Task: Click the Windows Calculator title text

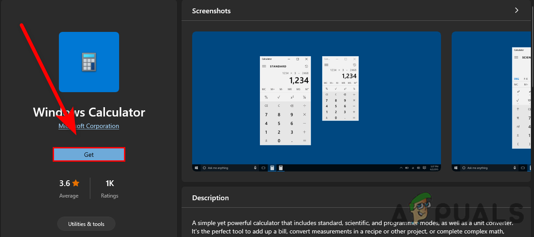Action: coord(89,112)
